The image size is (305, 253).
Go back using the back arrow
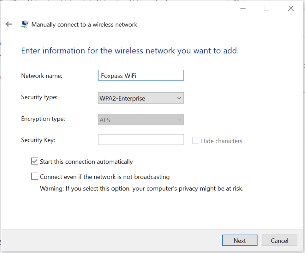point(9,24)
